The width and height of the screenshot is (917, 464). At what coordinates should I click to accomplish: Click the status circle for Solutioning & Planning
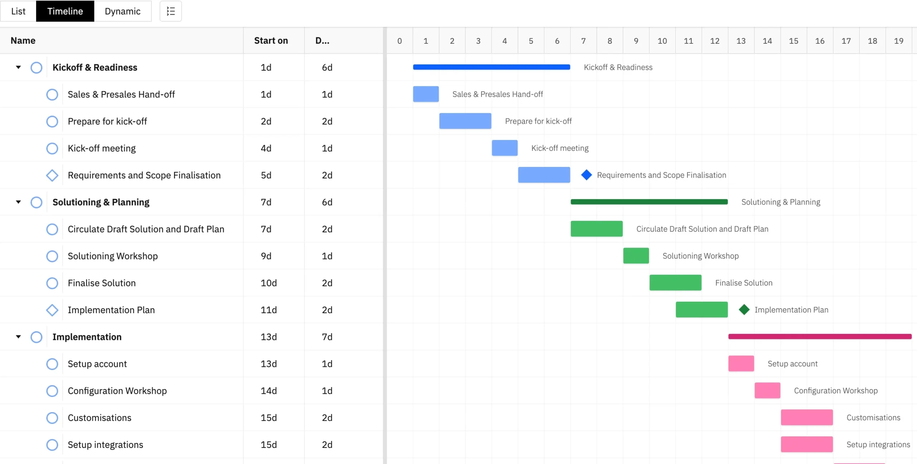pos(36,202)
